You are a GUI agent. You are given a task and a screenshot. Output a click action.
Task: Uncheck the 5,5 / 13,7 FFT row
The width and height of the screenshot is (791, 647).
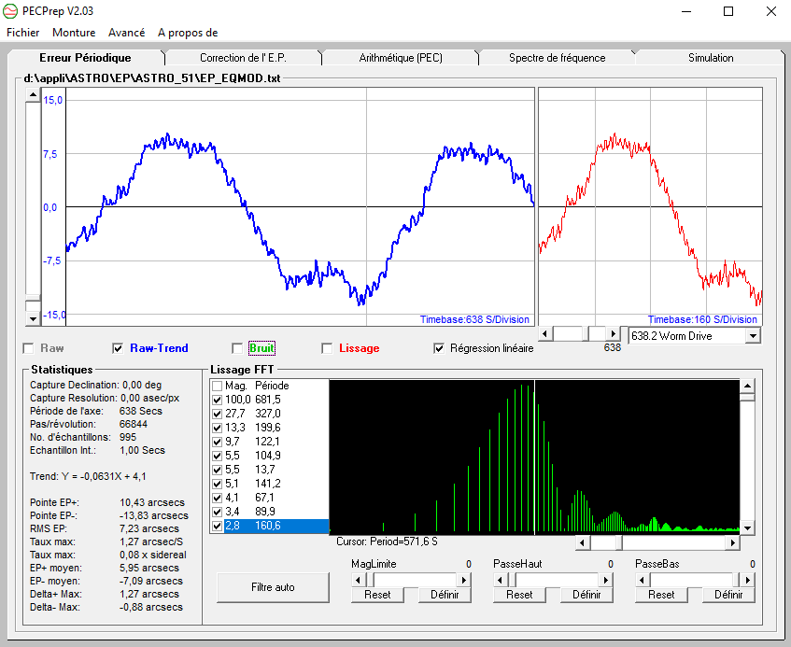pyautogui.click(x=217, y=470)
